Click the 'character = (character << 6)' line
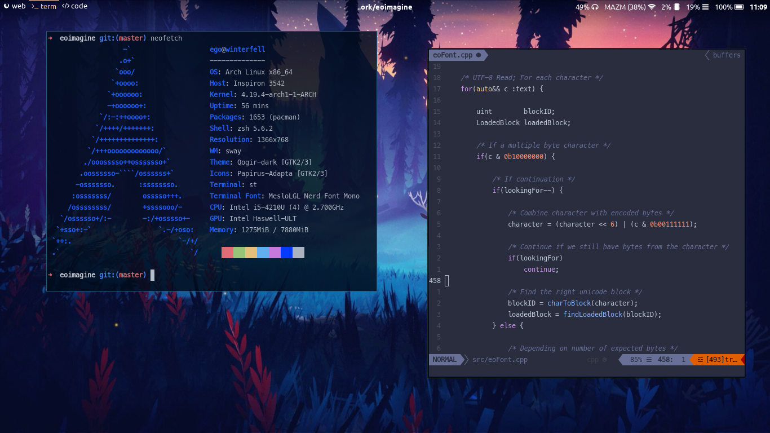 click(603, 224)
